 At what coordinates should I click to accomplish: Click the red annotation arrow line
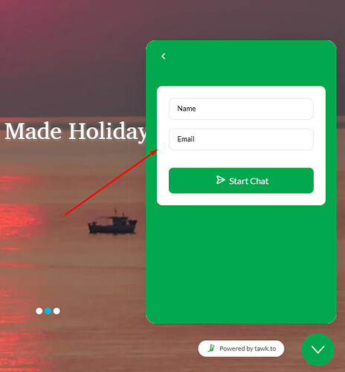(x=111, y=182)
